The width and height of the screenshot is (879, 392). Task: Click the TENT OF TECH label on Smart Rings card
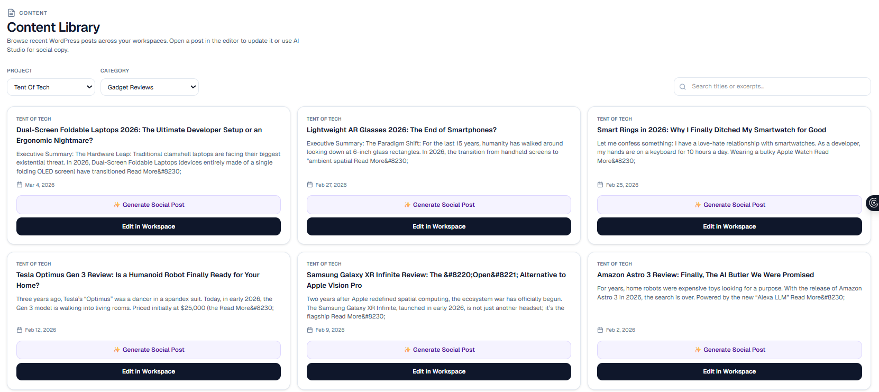tap(615, 119)
